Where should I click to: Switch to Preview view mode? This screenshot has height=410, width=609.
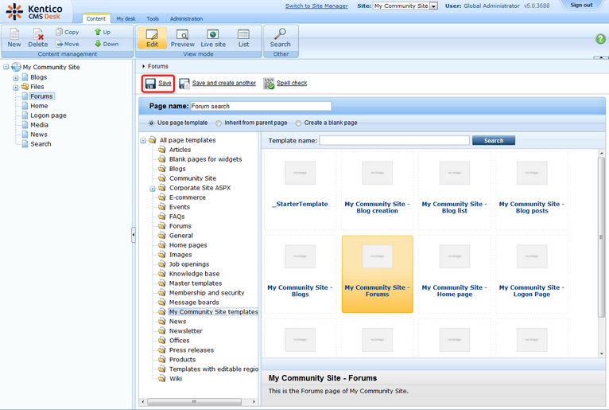[182, 37]
